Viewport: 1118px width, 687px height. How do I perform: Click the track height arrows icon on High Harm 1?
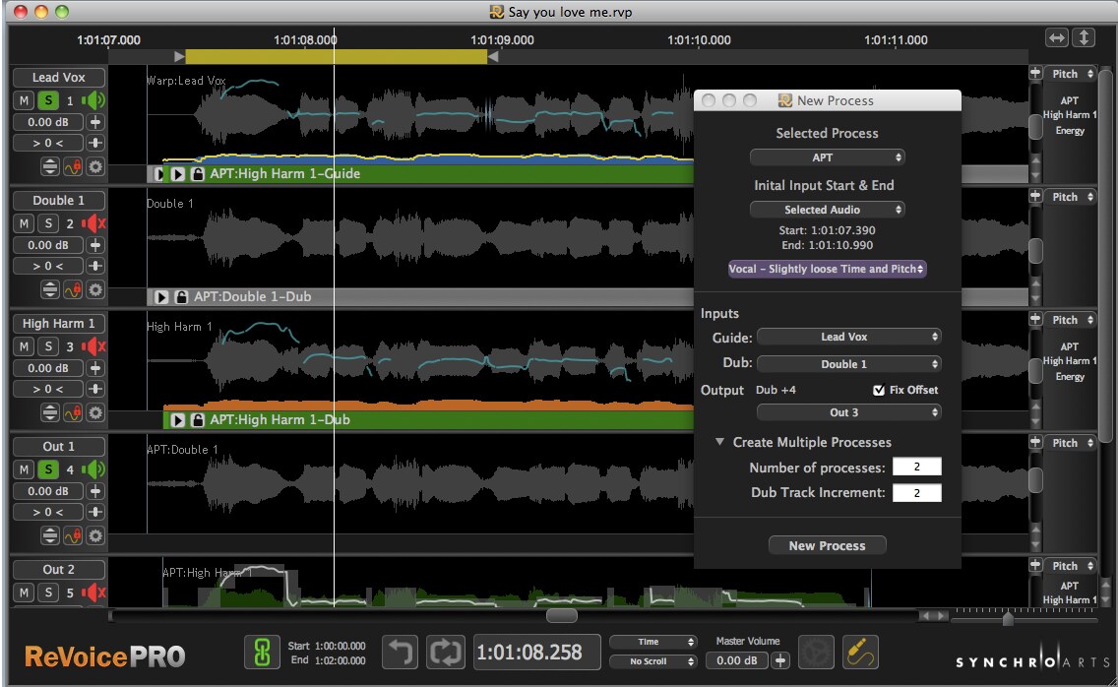tap(50, 413)
